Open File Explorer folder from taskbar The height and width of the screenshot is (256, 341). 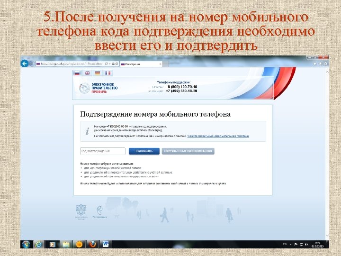tap(66, 244)
